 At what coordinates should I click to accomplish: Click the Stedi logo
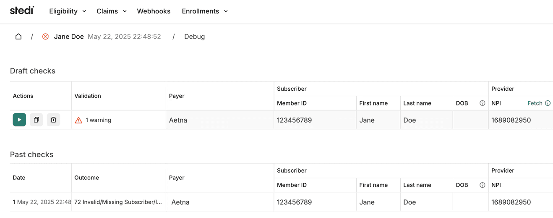click(x=22, y=11)
